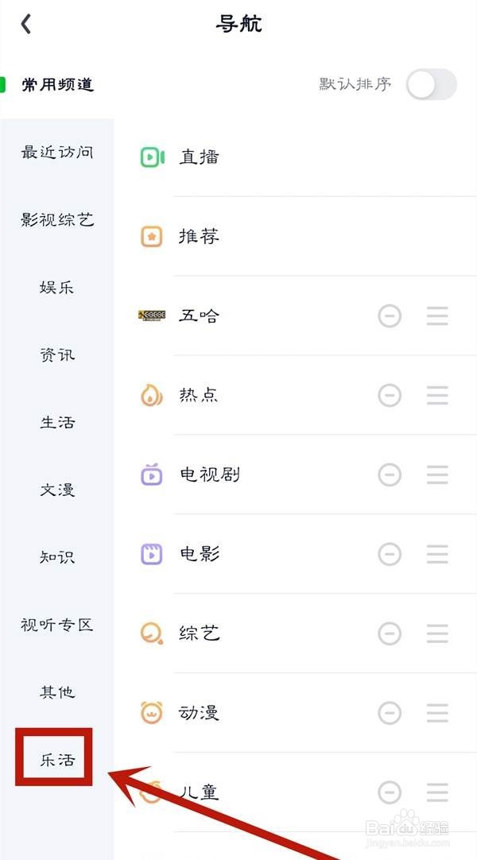Select the 乐活 category
Viewport: 477px width, 860px height.
[x=57, y=760]
